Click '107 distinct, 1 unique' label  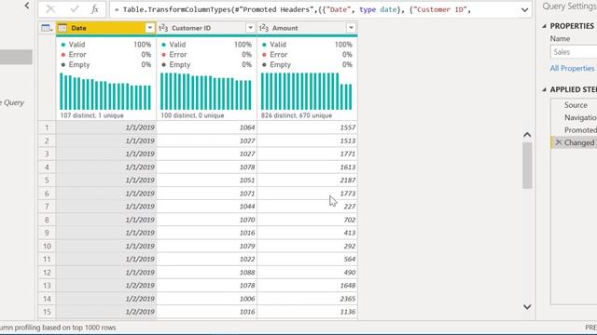coord(91,115)
